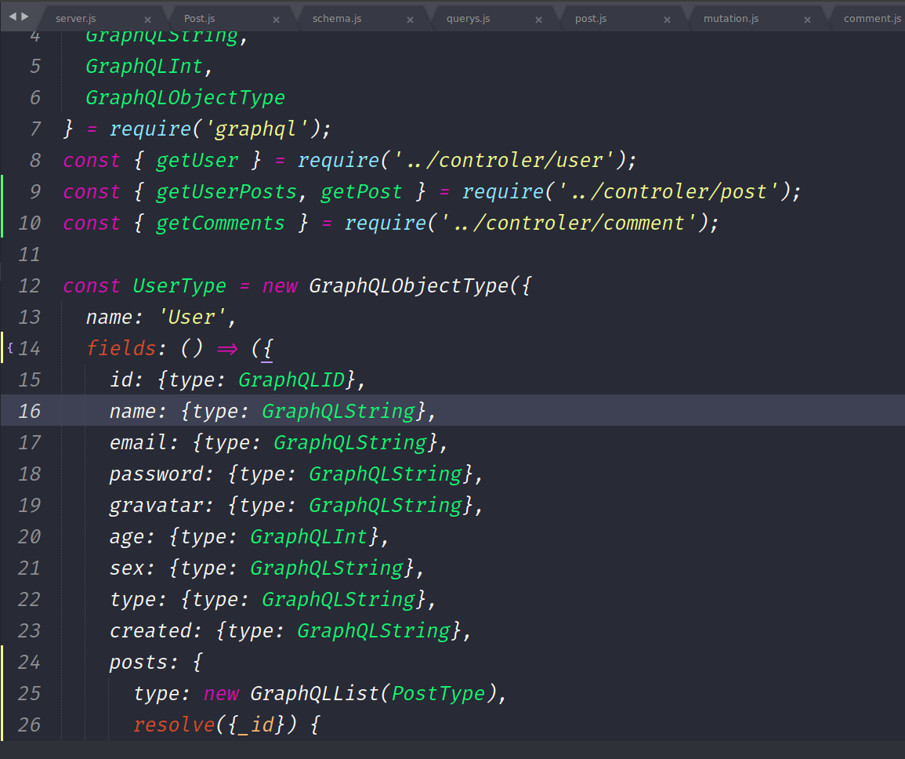905x759 pixels.
Task: Click 'getComments' on line 10
Action: pos(220,223)
